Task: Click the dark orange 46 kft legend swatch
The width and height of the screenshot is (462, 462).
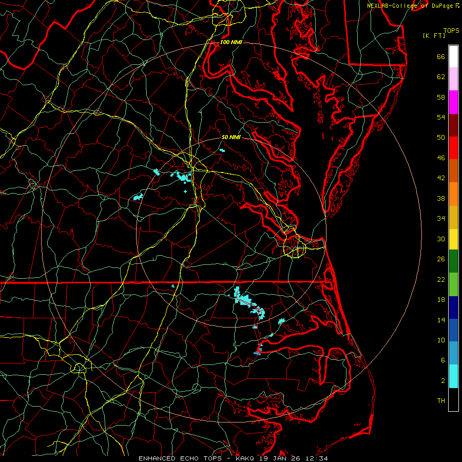Action: [453, 171]
